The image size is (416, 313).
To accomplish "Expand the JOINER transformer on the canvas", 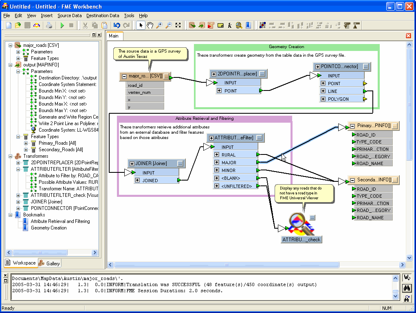I will pyautogui.click(x=132, y=163).
